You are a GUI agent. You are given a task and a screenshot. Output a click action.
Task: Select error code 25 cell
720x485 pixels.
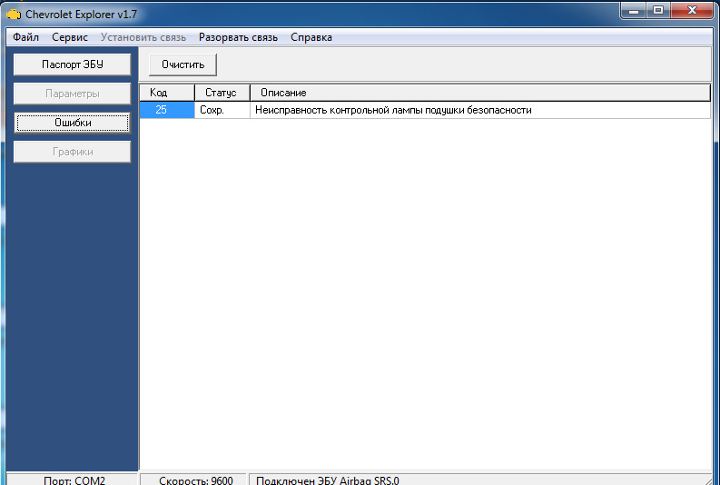click(167, 110)
